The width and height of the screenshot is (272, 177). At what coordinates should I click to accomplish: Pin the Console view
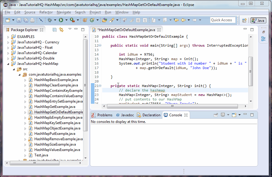point(216,115)
